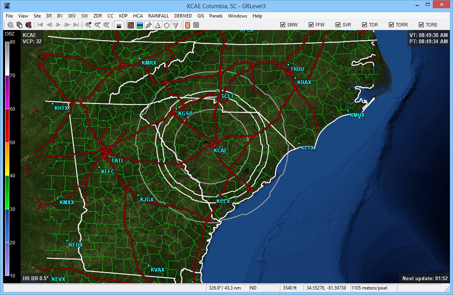Click the zoom in magnifier icon
This screenshot has width=453, height=295.
click(x=88, y=25)
